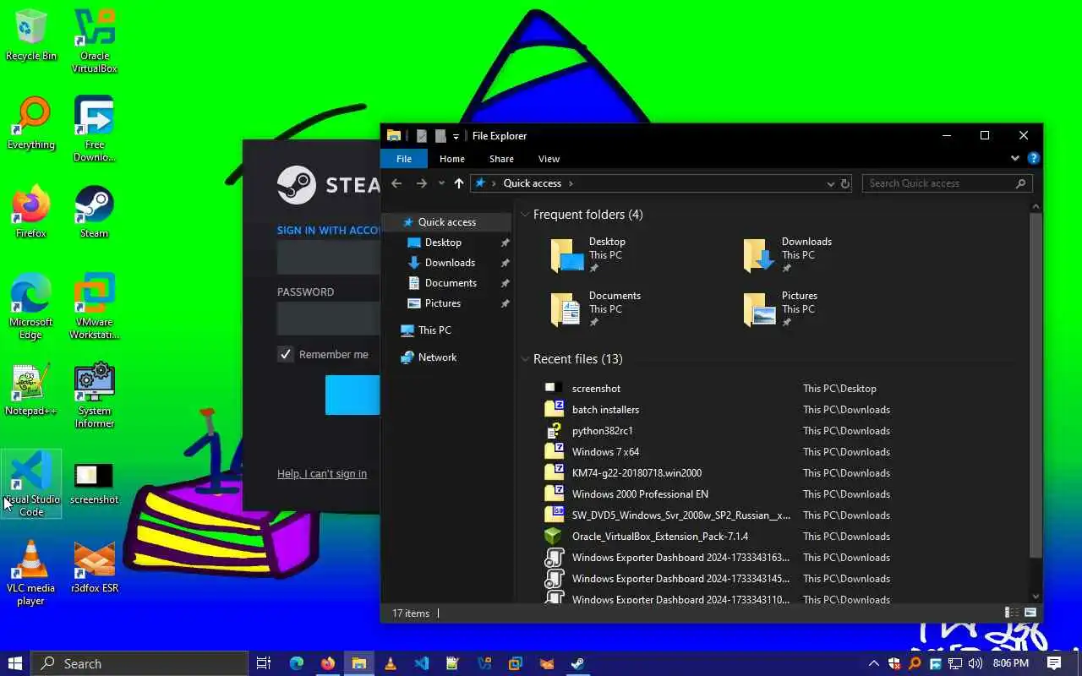The image size is (1082, 676).
Task: Click the Steam account name field
Action: click(328, 258)
